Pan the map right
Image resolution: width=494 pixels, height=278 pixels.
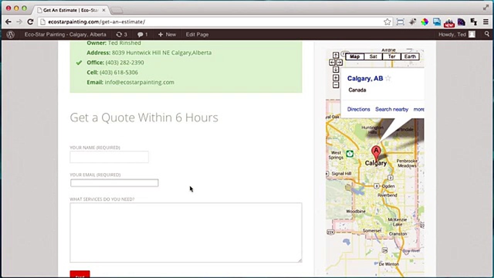click(339, 62)
